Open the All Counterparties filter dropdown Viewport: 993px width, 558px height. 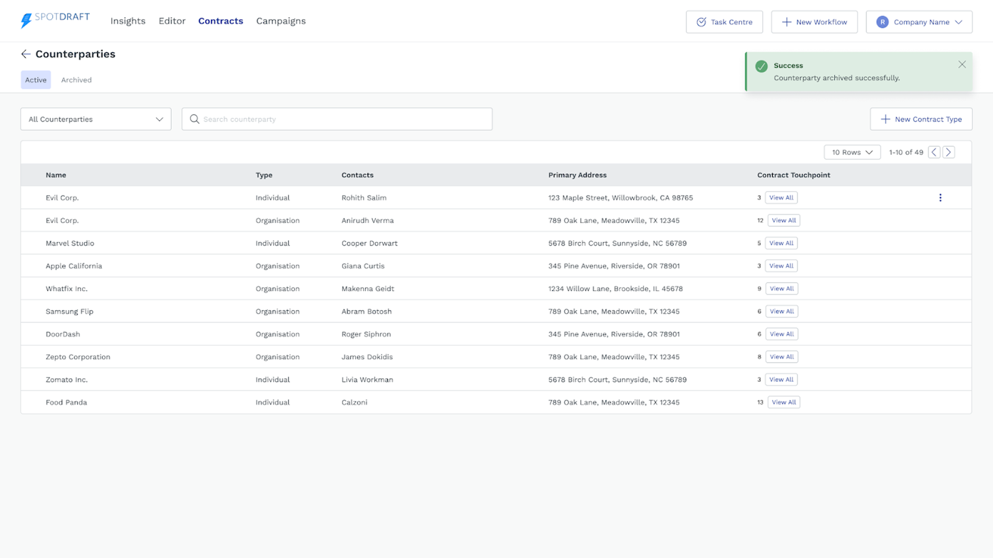coord(96,119)
